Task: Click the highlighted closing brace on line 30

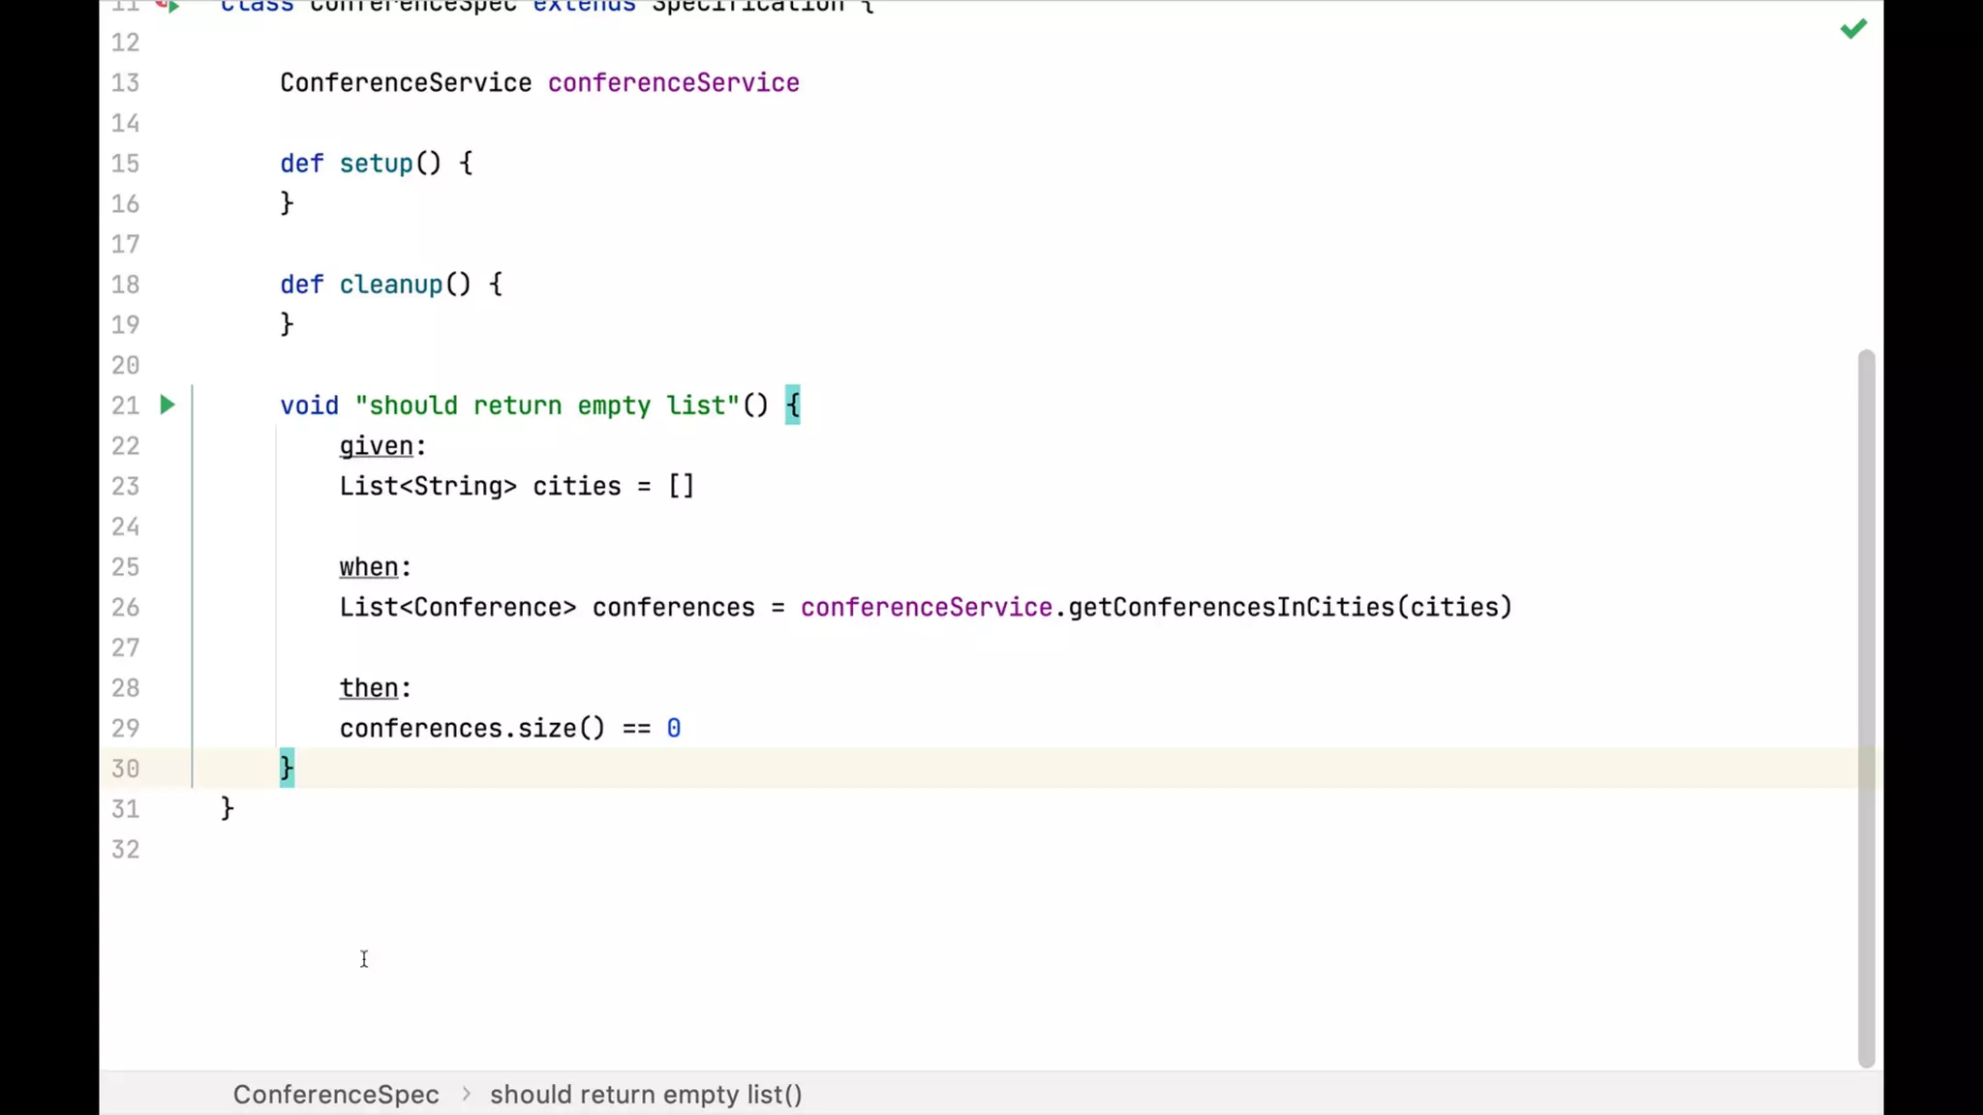Action: (x=287, y=768)
